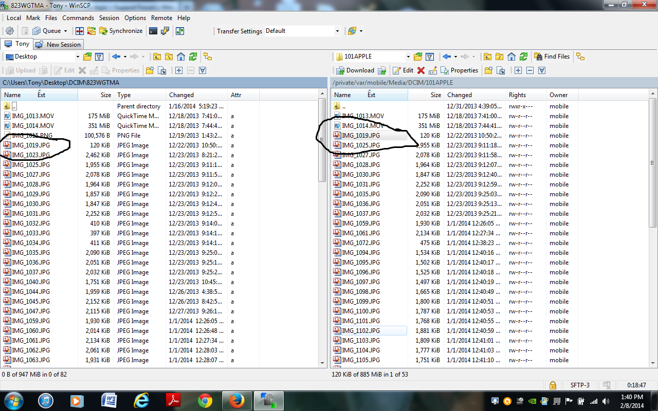Switch to the New Session tab

[58, 44]
